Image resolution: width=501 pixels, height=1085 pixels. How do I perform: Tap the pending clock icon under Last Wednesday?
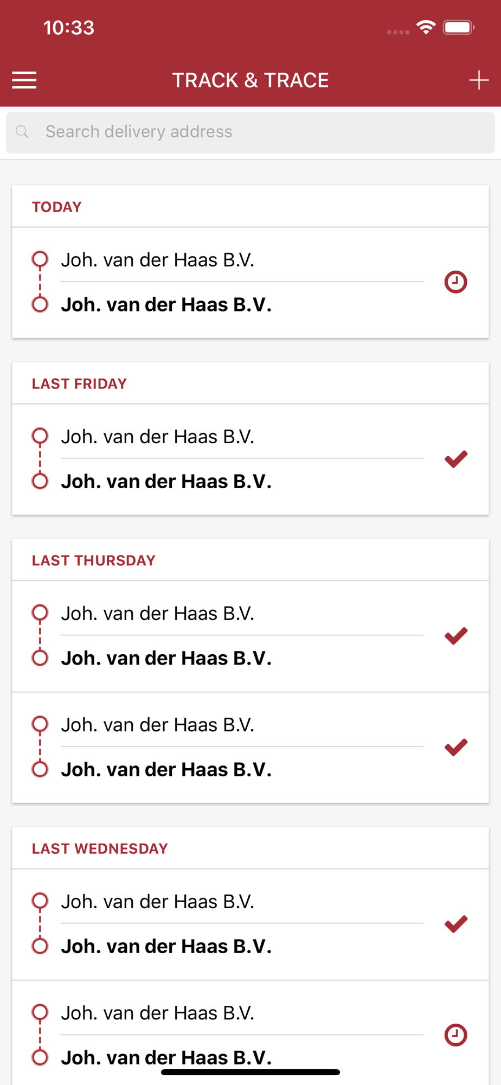point(456,1035)
